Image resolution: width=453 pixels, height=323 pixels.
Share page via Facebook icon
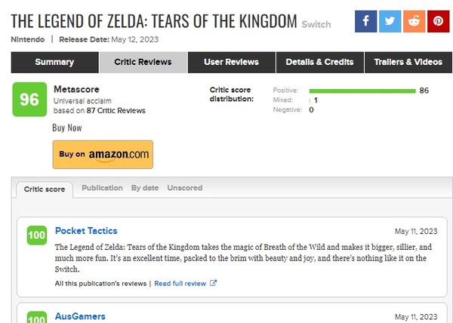click(x=365, y=21)
